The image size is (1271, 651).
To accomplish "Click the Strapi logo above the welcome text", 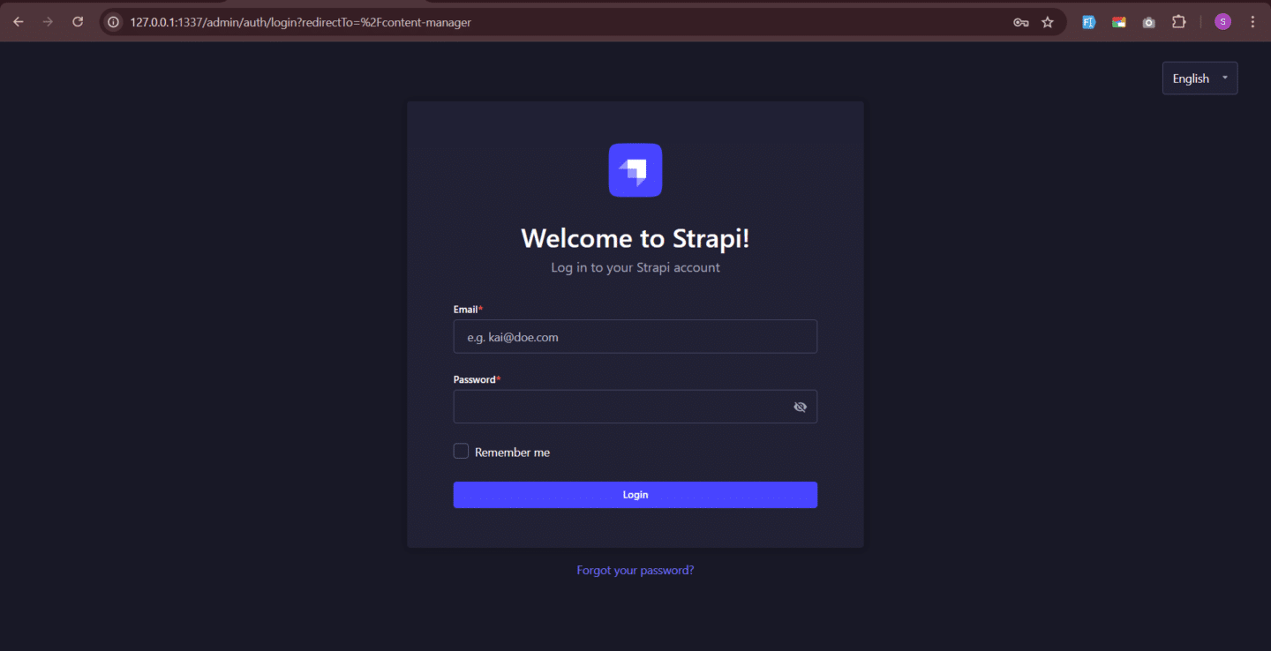I will pos(635,169).
